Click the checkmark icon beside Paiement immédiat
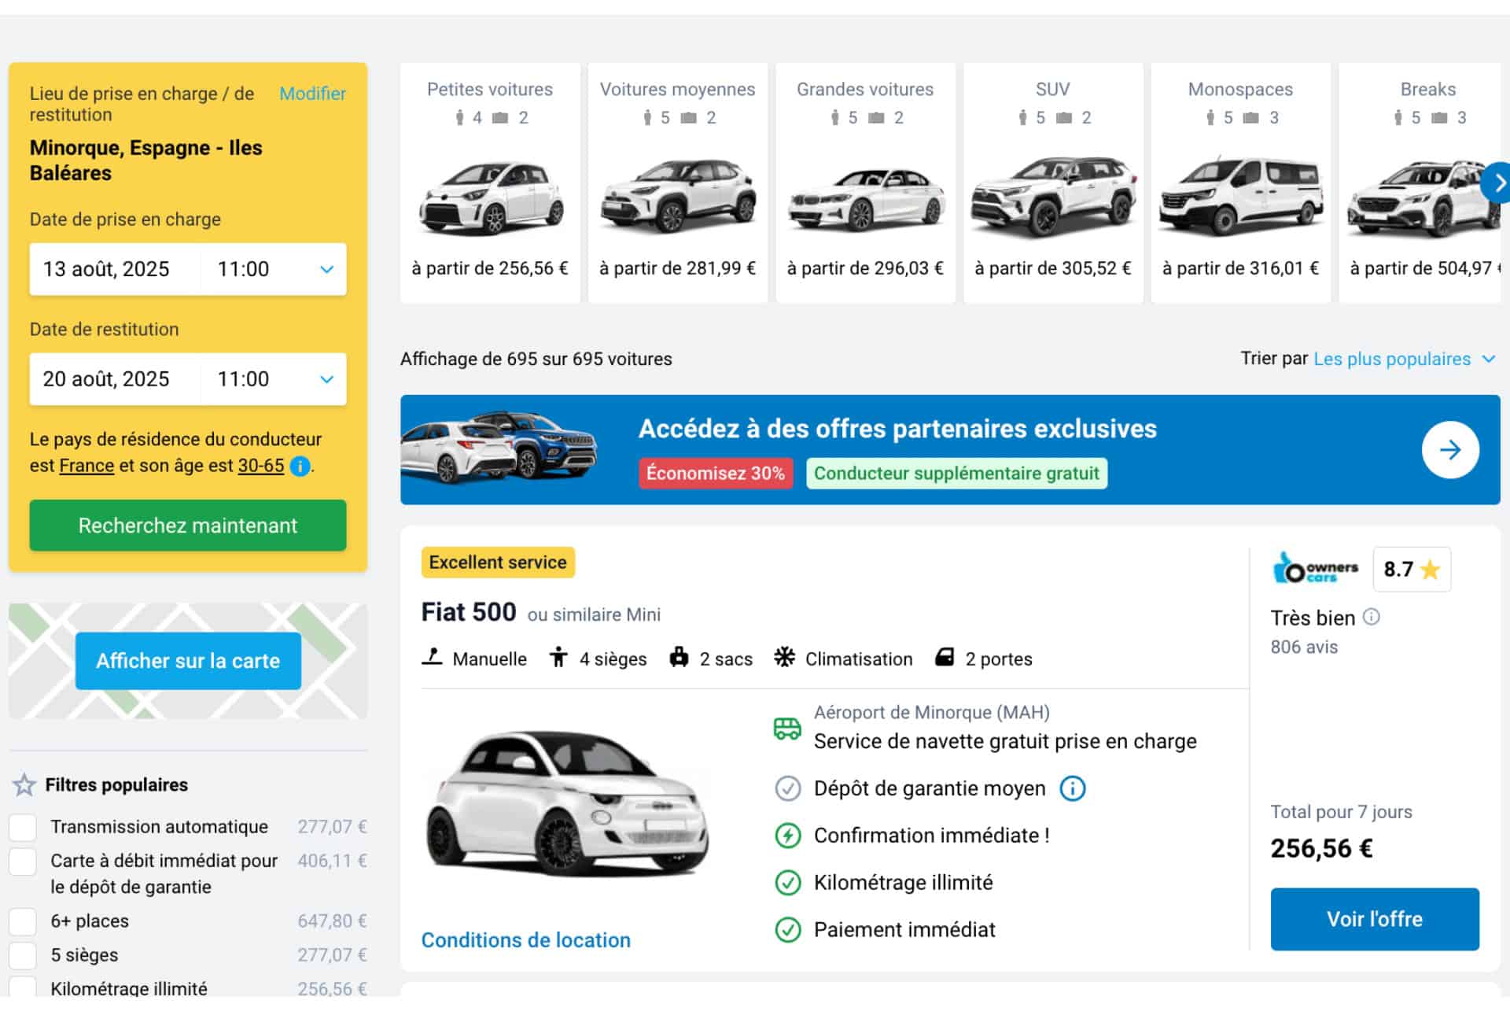 click(787, 930)
